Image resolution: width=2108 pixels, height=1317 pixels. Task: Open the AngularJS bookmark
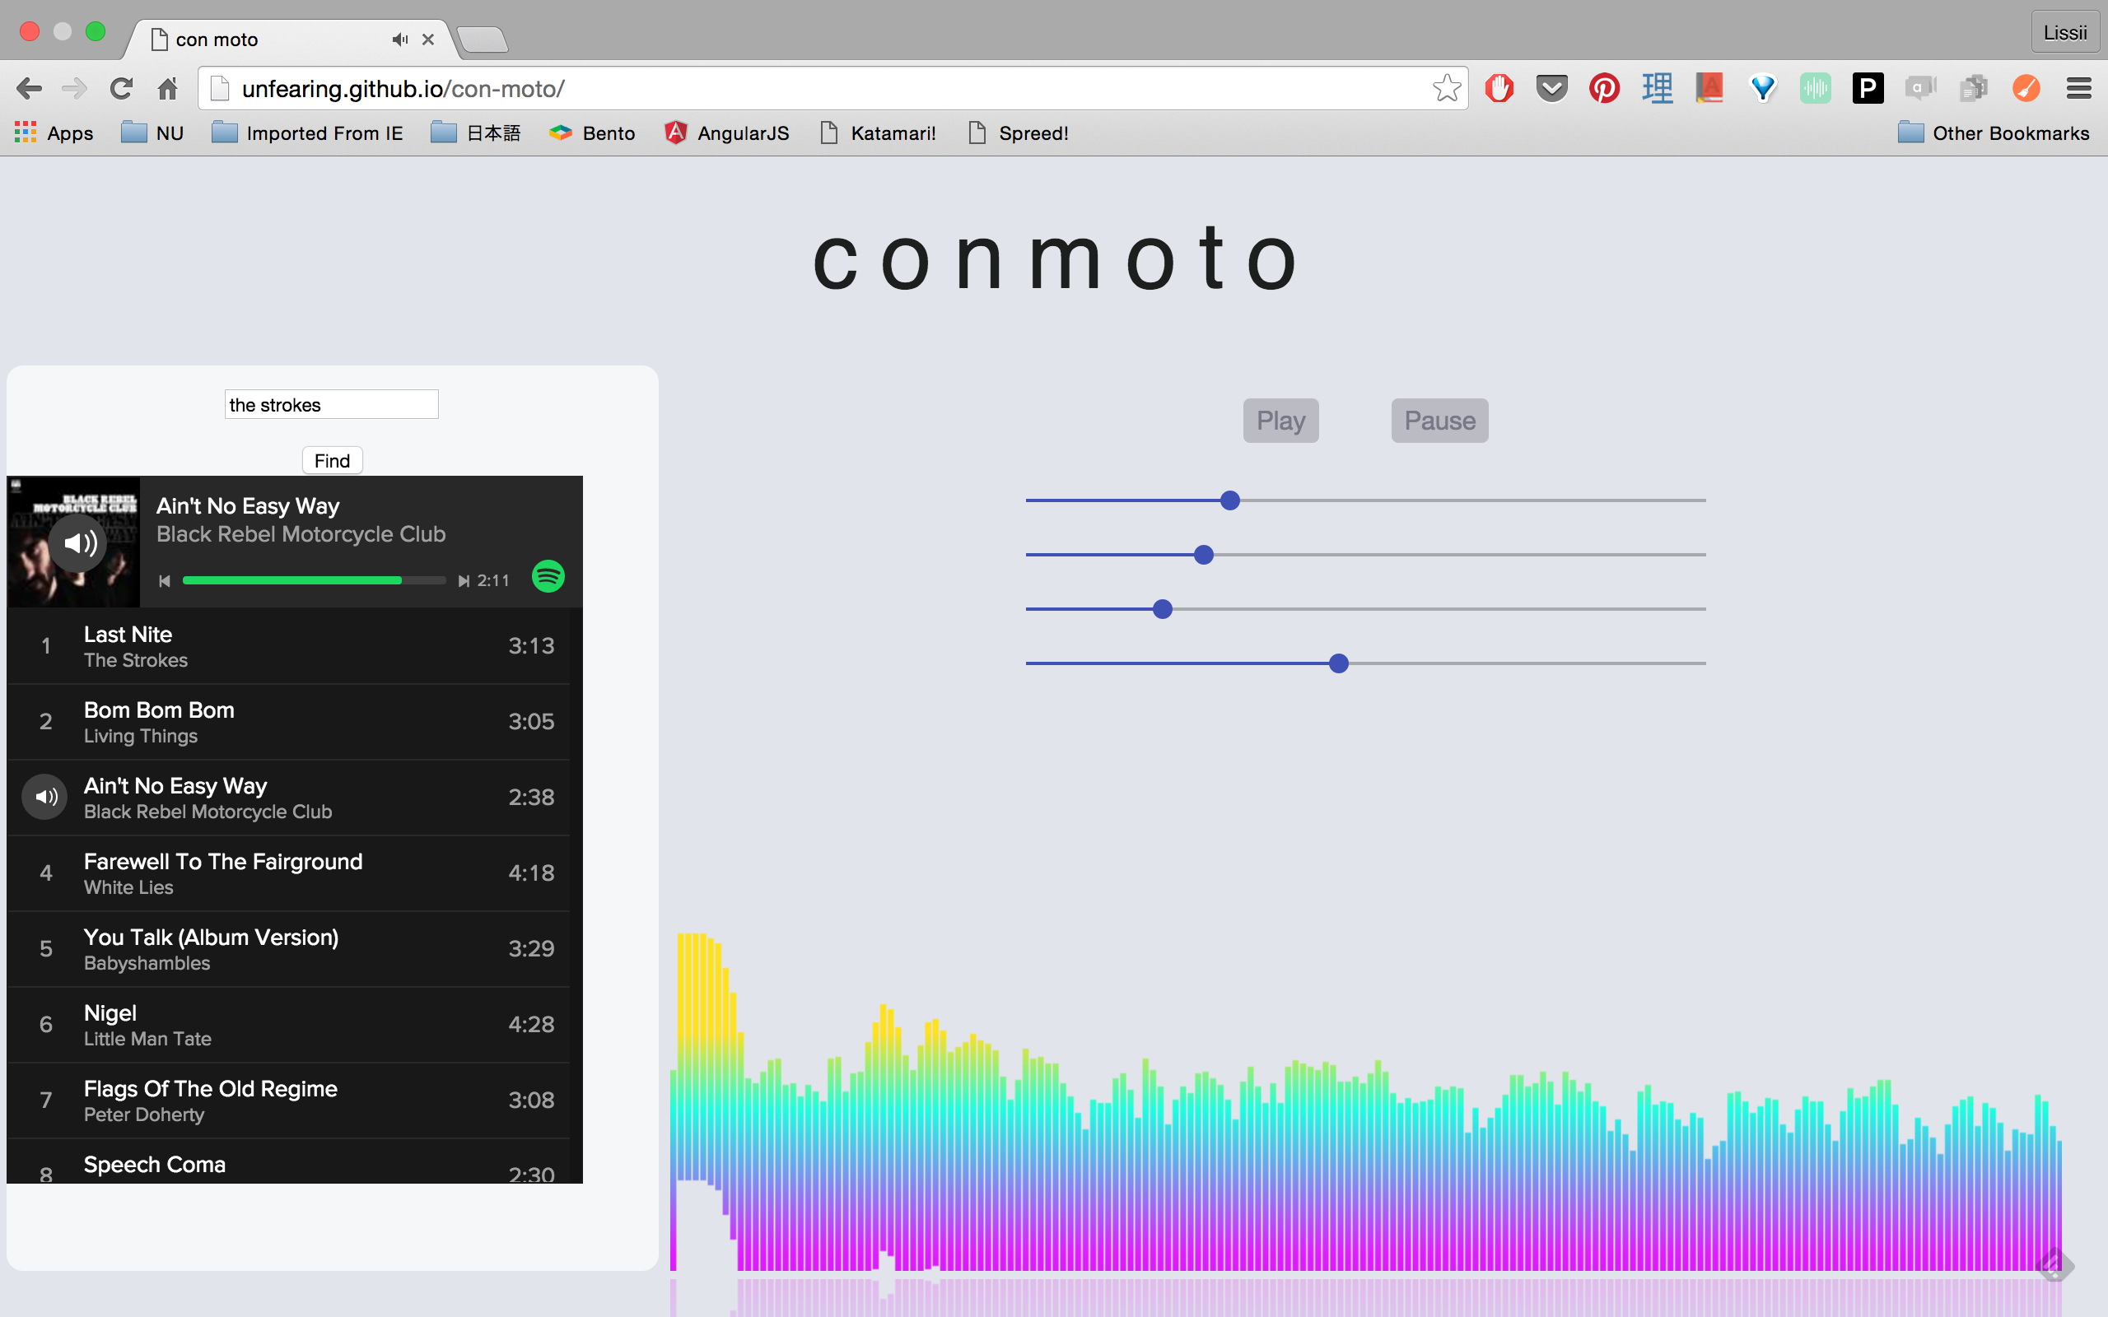tap(726, 133)
